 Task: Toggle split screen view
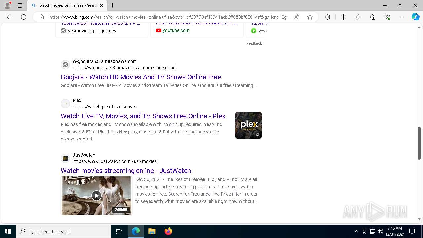[x=343, y=17]
